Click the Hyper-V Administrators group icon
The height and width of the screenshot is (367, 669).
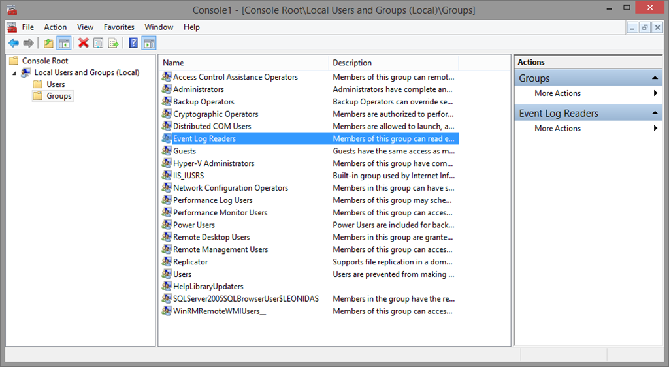tap(167, 163)
